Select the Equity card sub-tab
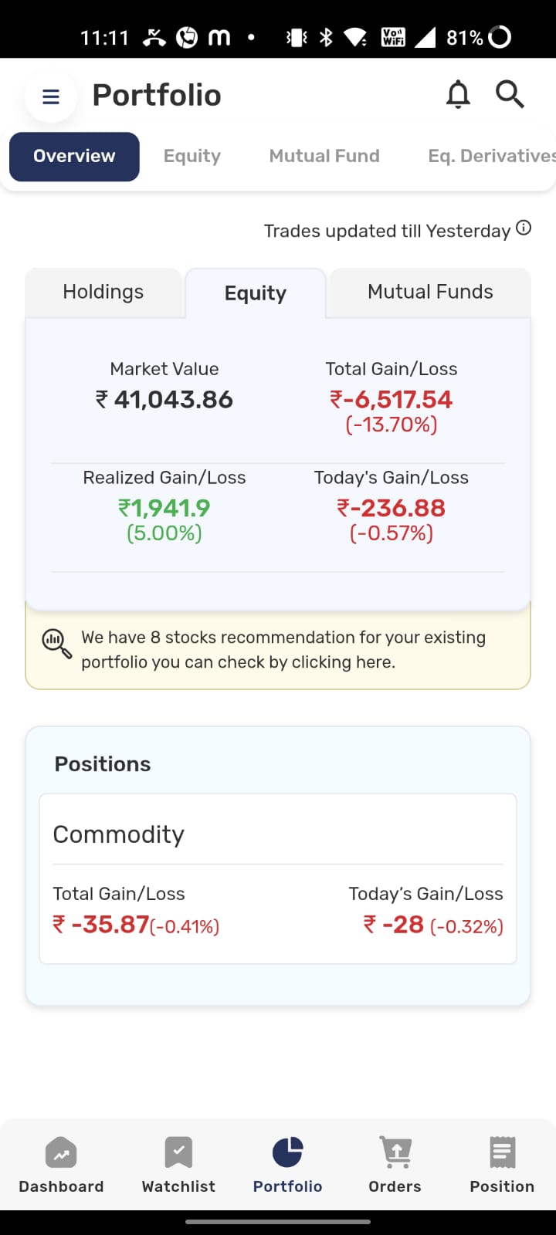 [256, 293]
